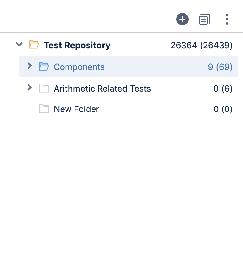Click the add folder plus icon
243x270 pixels.
(182, 19)
